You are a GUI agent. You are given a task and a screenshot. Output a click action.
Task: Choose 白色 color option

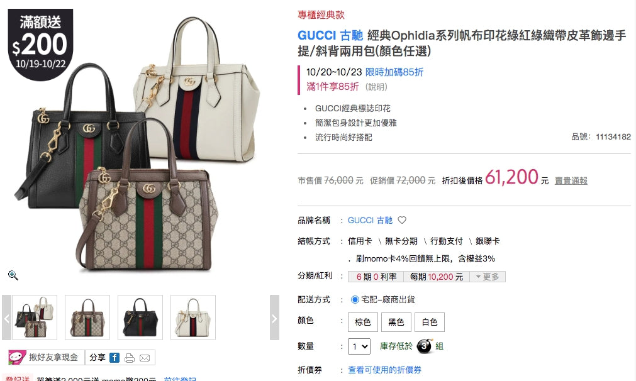pos(430,322)
